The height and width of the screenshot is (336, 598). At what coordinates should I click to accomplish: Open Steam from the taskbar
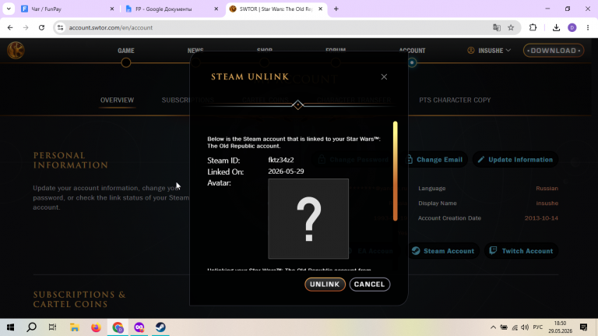160,327
